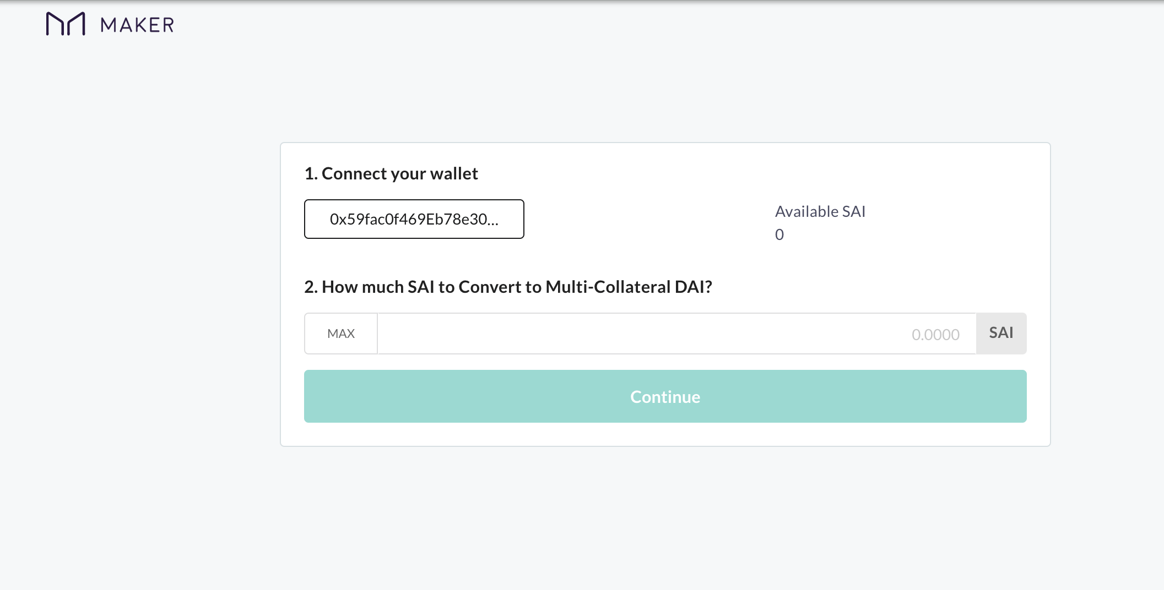Click the connected wallet address 0x59fac0f469Eb78e30... button
1164x590 pixels.
tap(414, 219)
